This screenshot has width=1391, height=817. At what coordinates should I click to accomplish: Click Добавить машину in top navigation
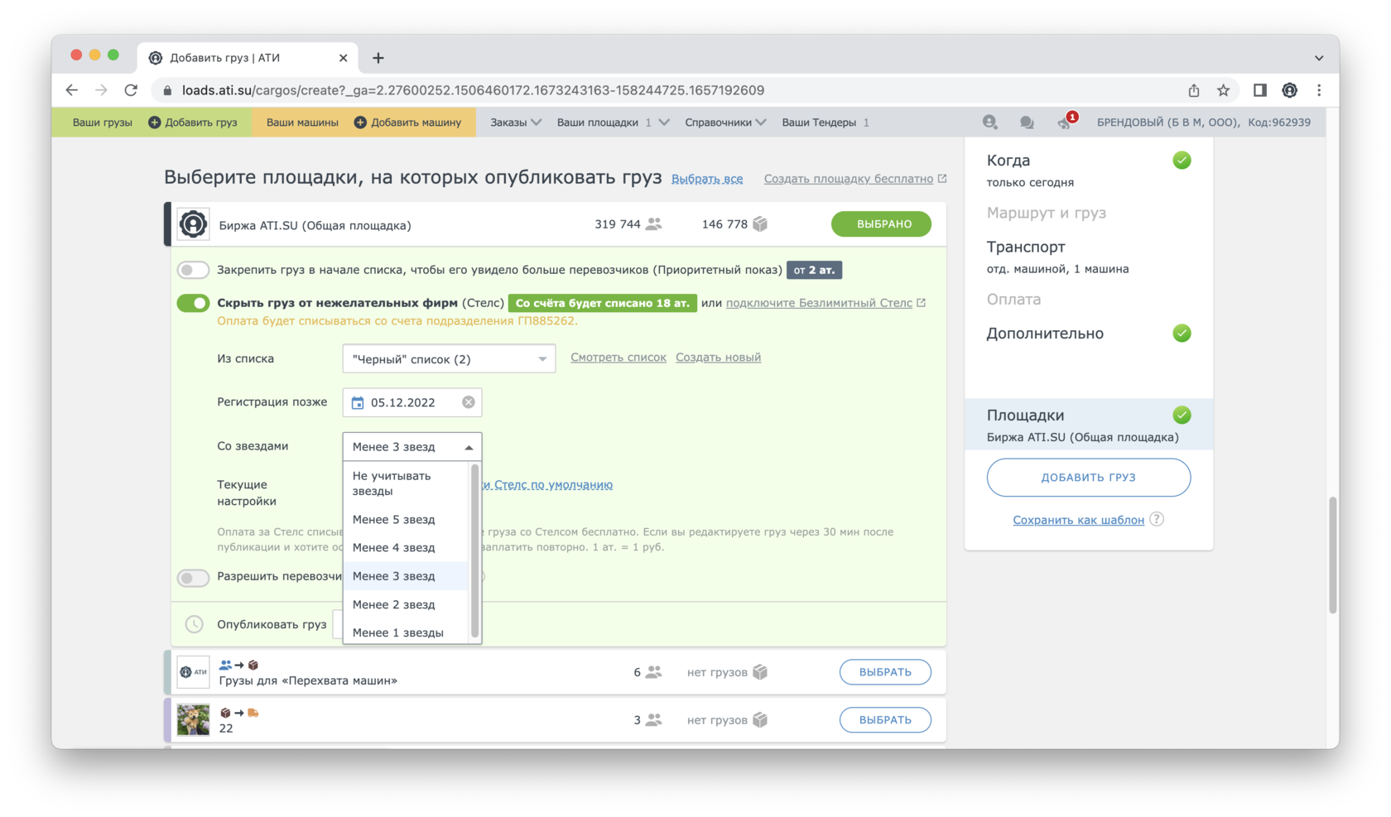(408, 123)
